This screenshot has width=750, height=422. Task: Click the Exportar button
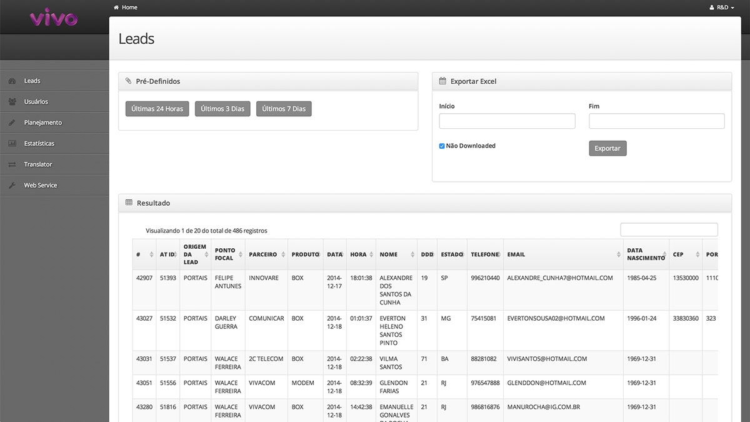pyautogui.click(x=607, y=148)
